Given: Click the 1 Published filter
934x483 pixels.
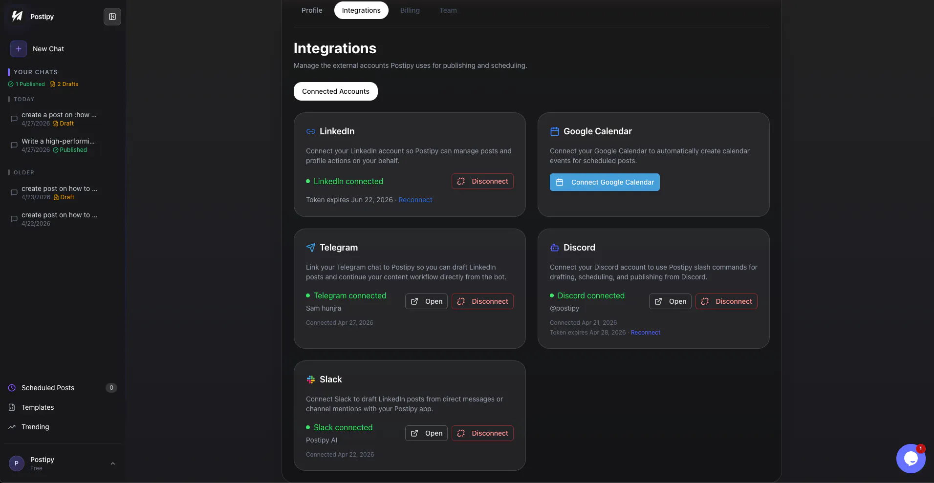Looking at the screenshot, I should (x=26, y=84).
